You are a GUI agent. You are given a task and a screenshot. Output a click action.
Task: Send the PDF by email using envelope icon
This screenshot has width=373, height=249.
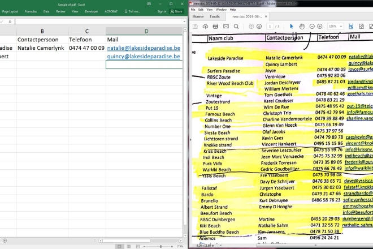[x=226, y=26]
